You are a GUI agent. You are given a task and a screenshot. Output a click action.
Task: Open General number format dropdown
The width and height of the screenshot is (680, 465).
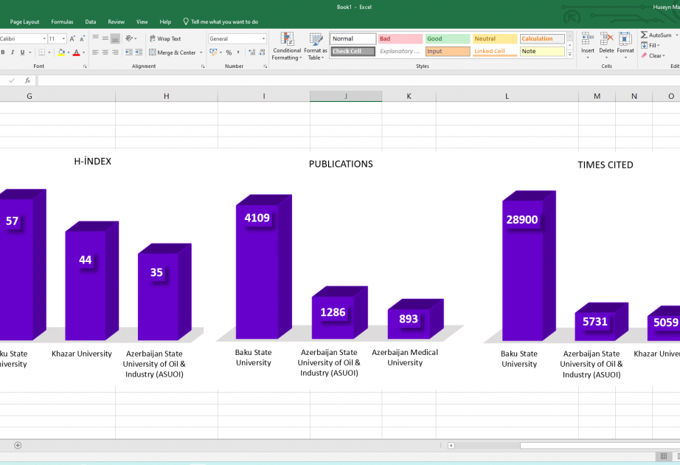[x=263, y=38]
